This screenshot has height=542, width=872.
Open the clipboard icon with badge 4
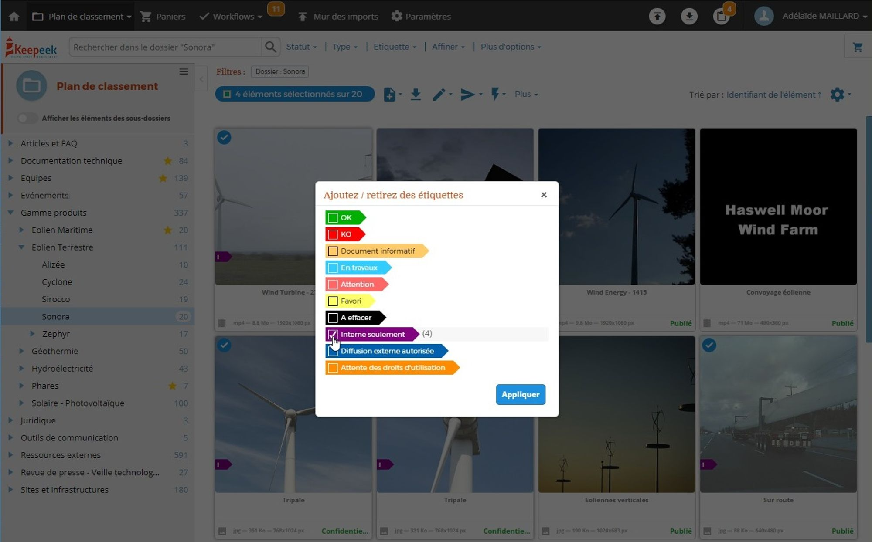[x=721, y=16]
